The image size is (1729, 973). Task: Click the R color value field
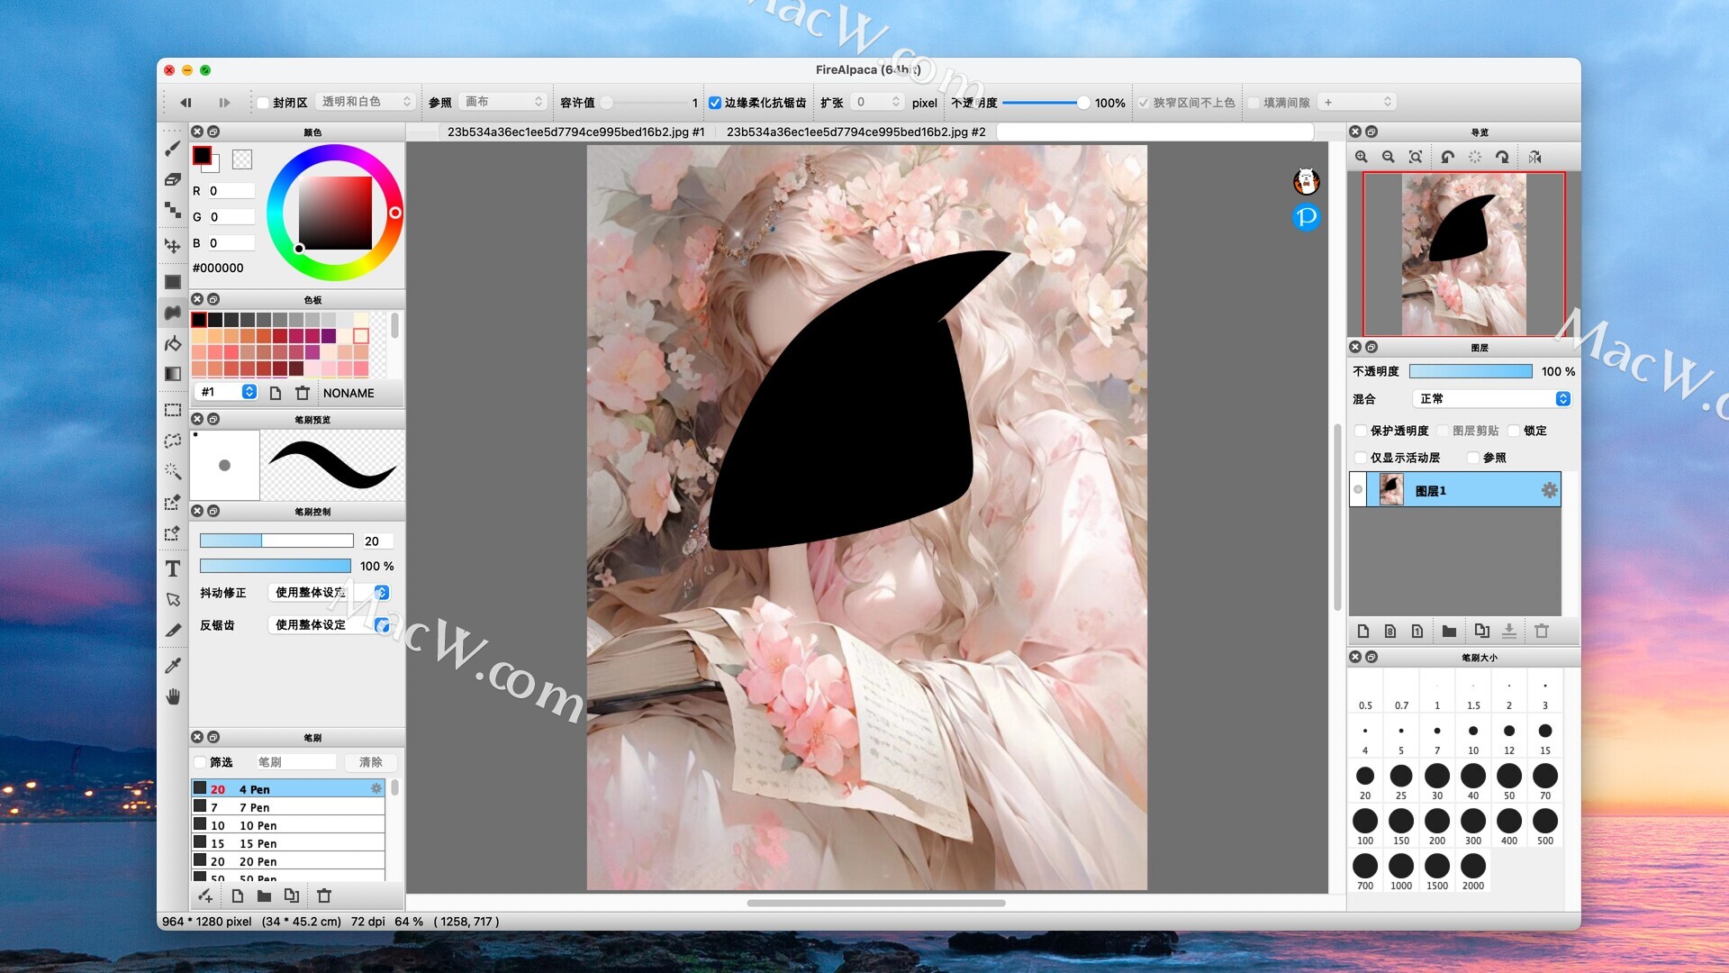(x=231, y=191)
